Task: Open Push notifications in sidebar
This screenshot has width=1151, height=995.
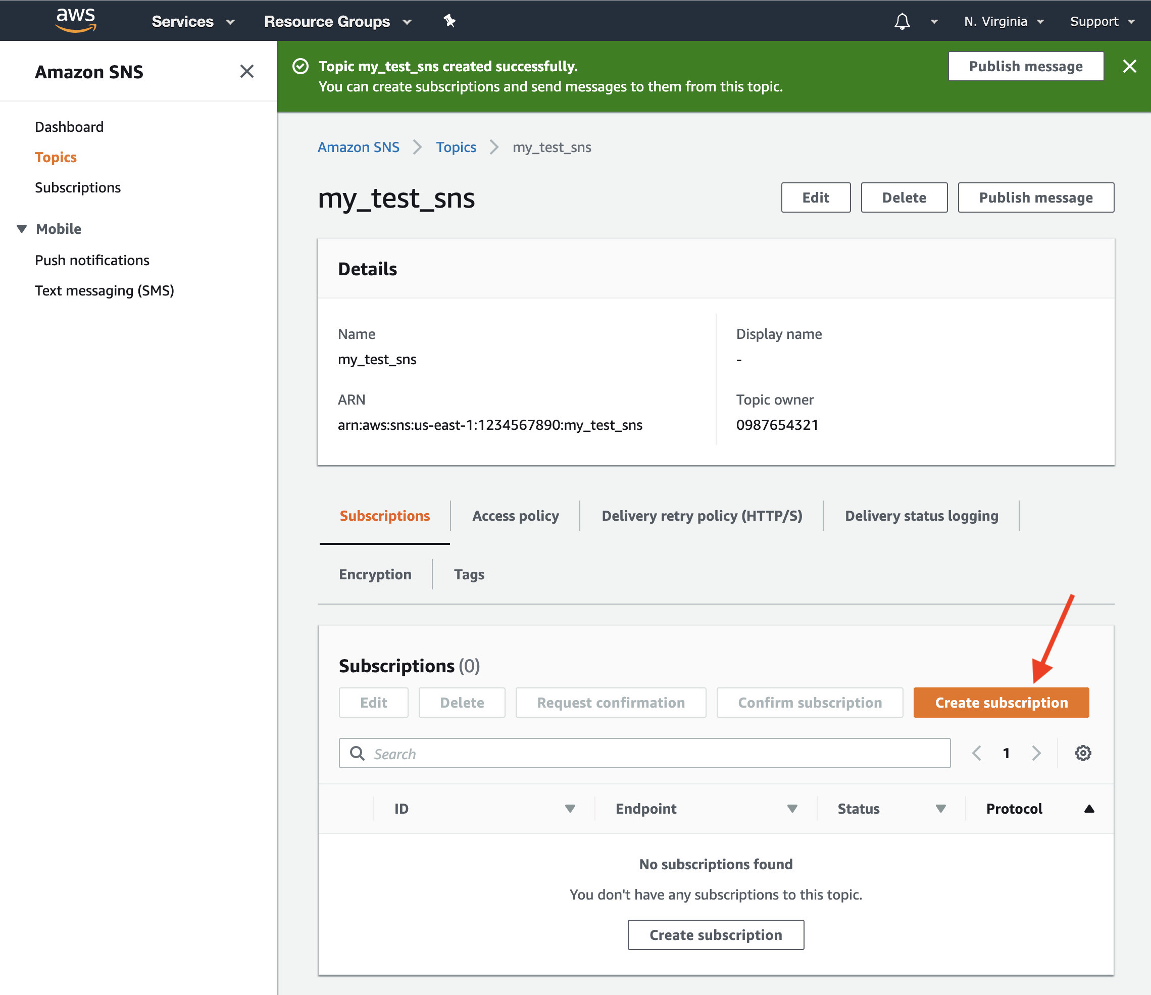Action: [x=91, y=260]
